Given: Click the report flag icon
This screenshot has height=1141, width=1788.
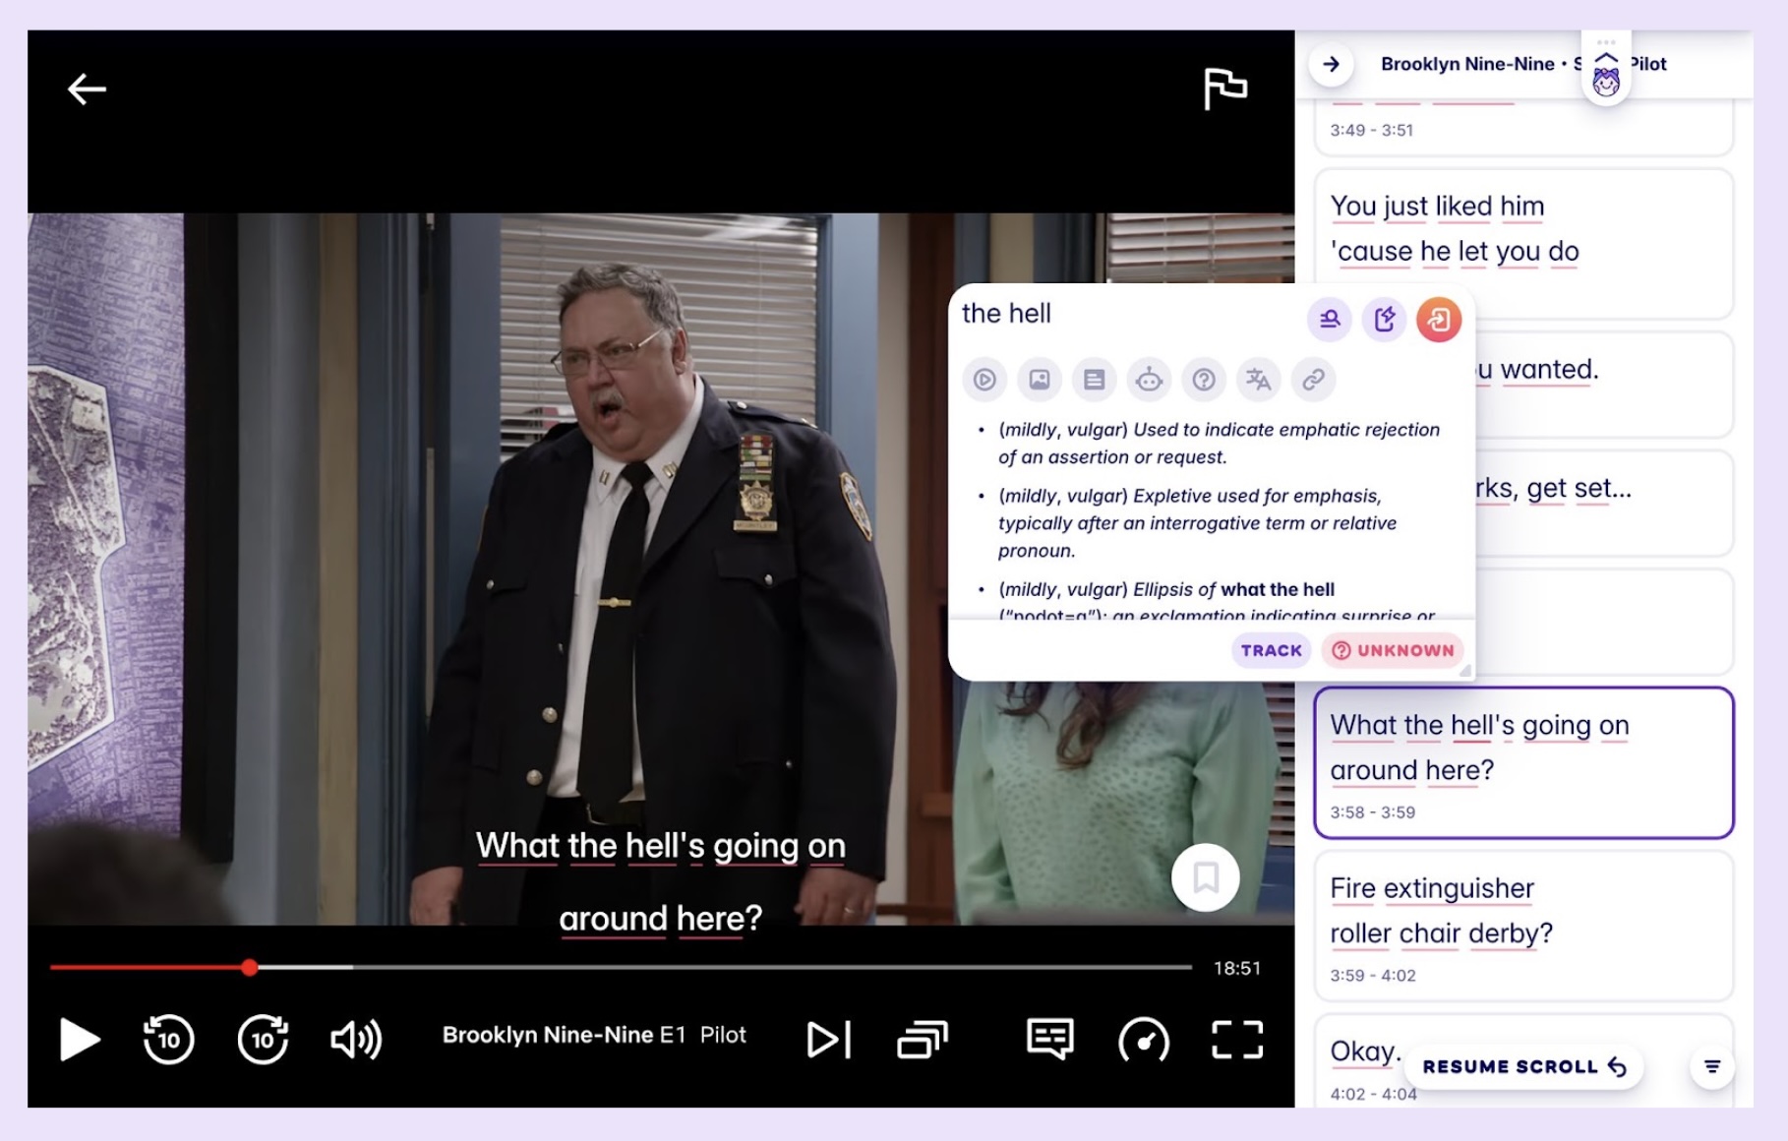Looking at the screenshot, I should tap(1224, 89).
